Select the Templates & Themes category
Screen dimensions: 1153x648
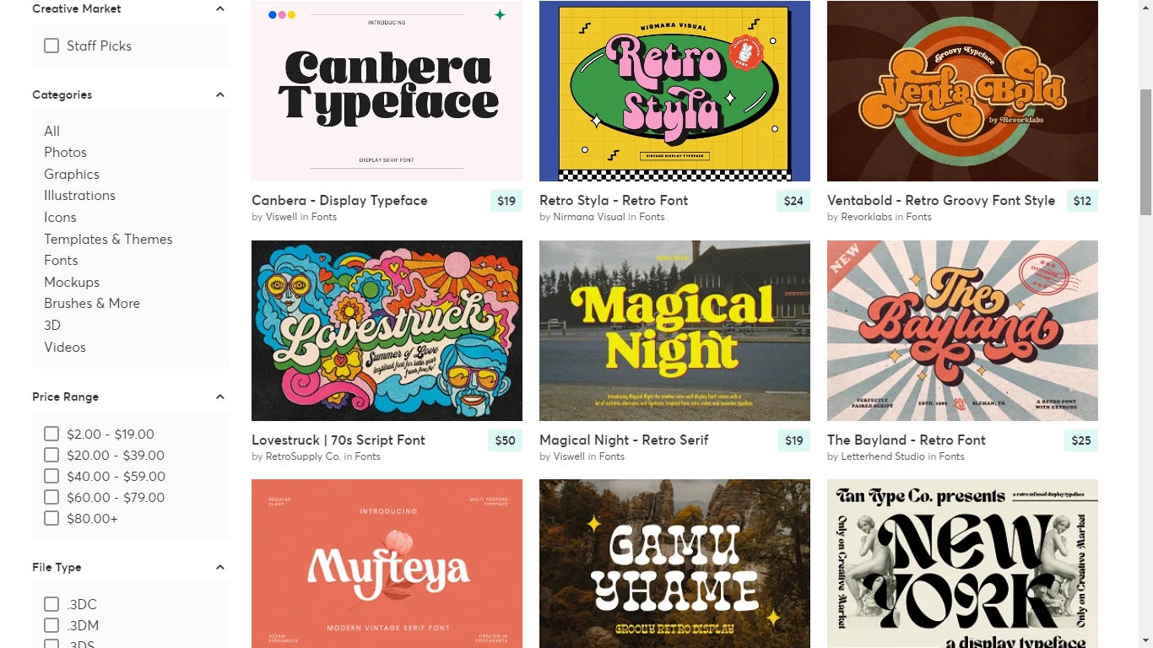point(108,239)
